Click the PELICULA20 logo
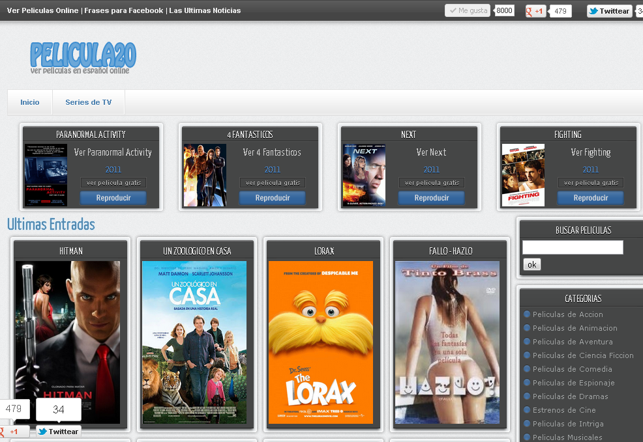The width and height of the screenshot is (643, 442). 83,57
